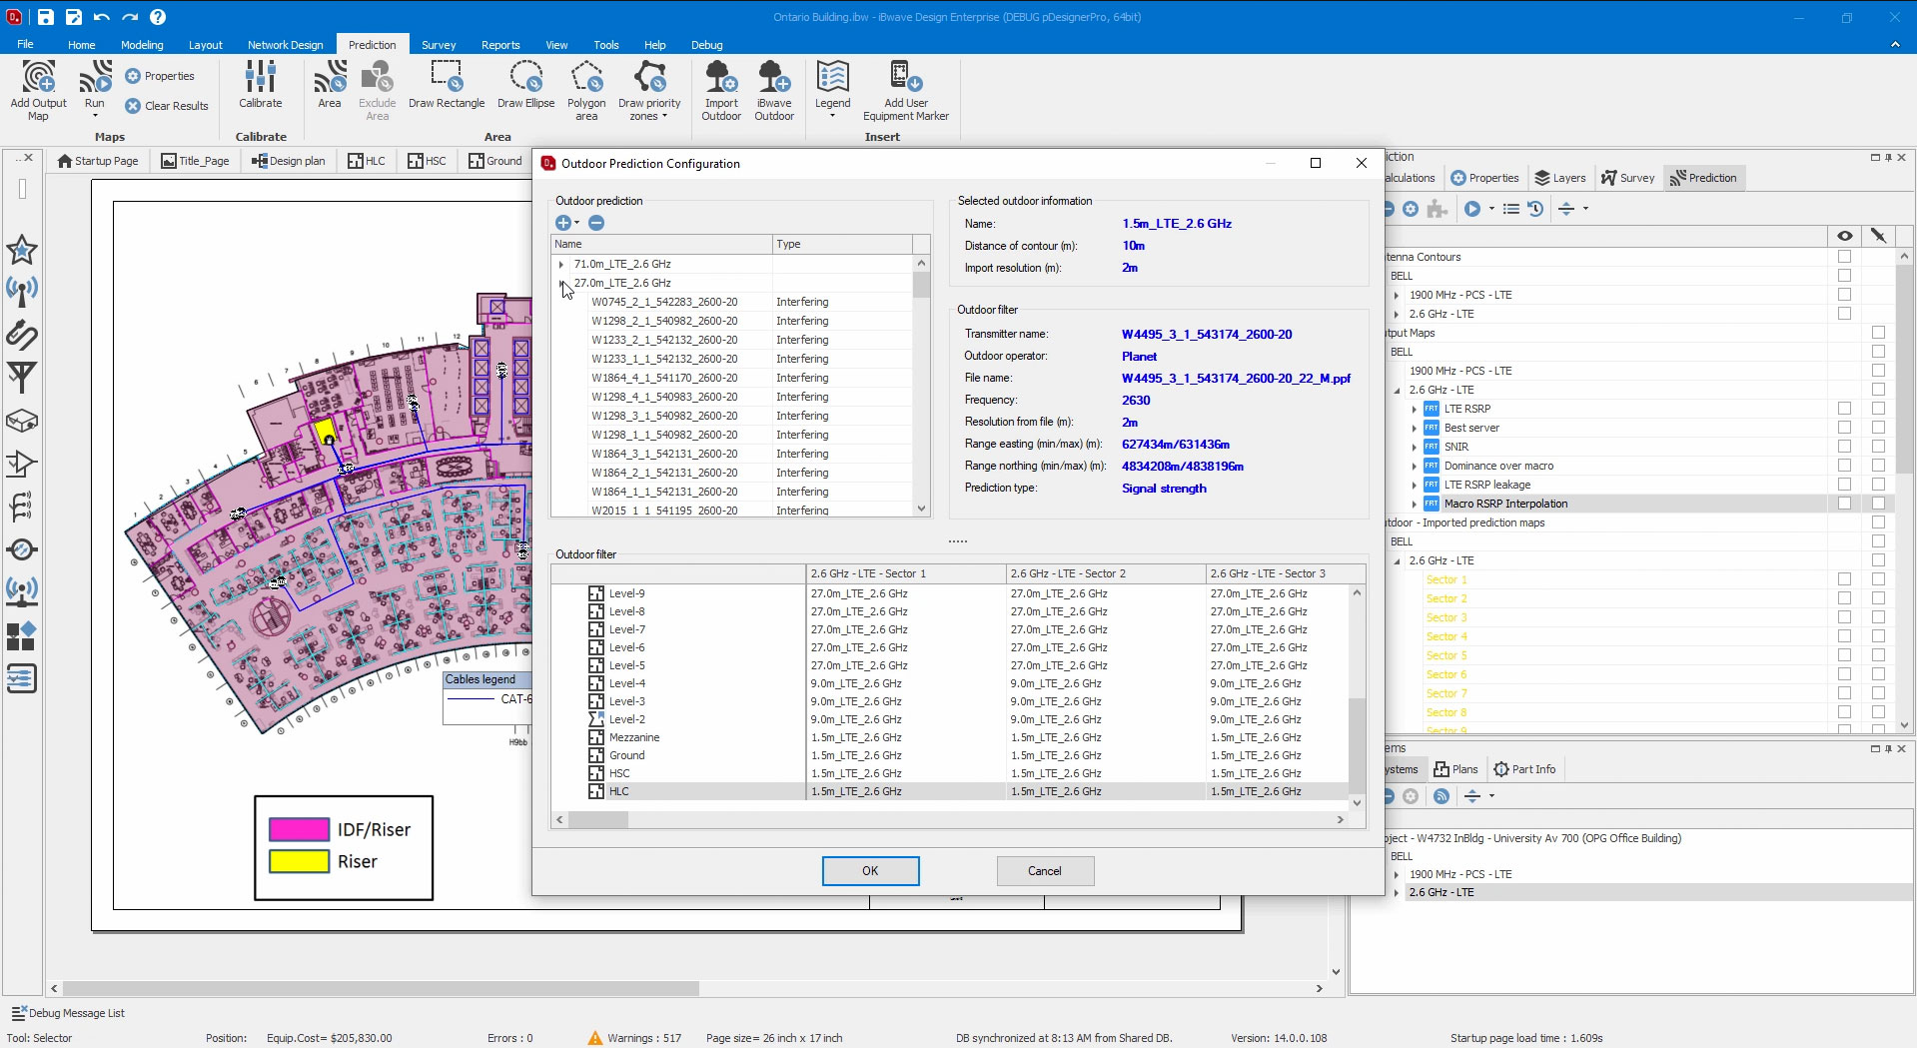Toggle visibility checkbox for Sector 4
The height and width of the screenshot is (1048, 1917).
1844,636
